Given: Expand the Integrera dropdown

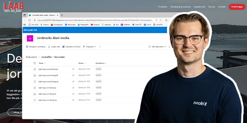Looking at the screenshot, I should pyautogui.click(x=90, y=47).
